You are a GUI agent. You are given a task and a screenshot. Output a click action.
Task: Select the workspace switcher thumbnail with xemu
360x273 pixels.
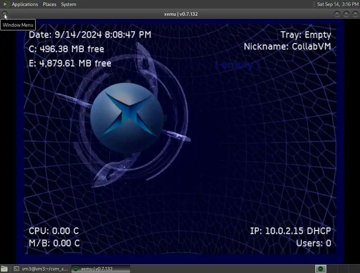321,269
